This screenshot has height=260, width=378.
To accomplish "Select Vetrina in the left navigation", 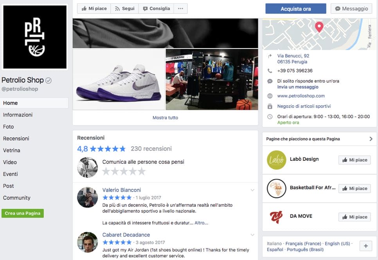I will point(12,151).
